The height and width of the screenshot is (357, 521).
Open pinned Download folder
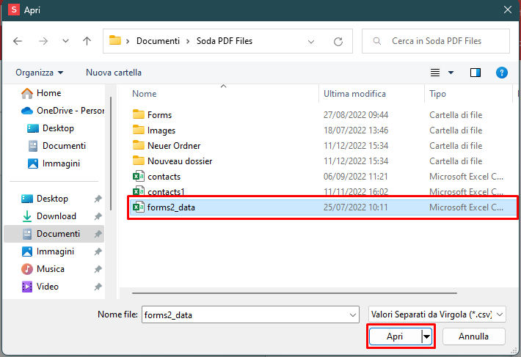(x=49, y=216)
